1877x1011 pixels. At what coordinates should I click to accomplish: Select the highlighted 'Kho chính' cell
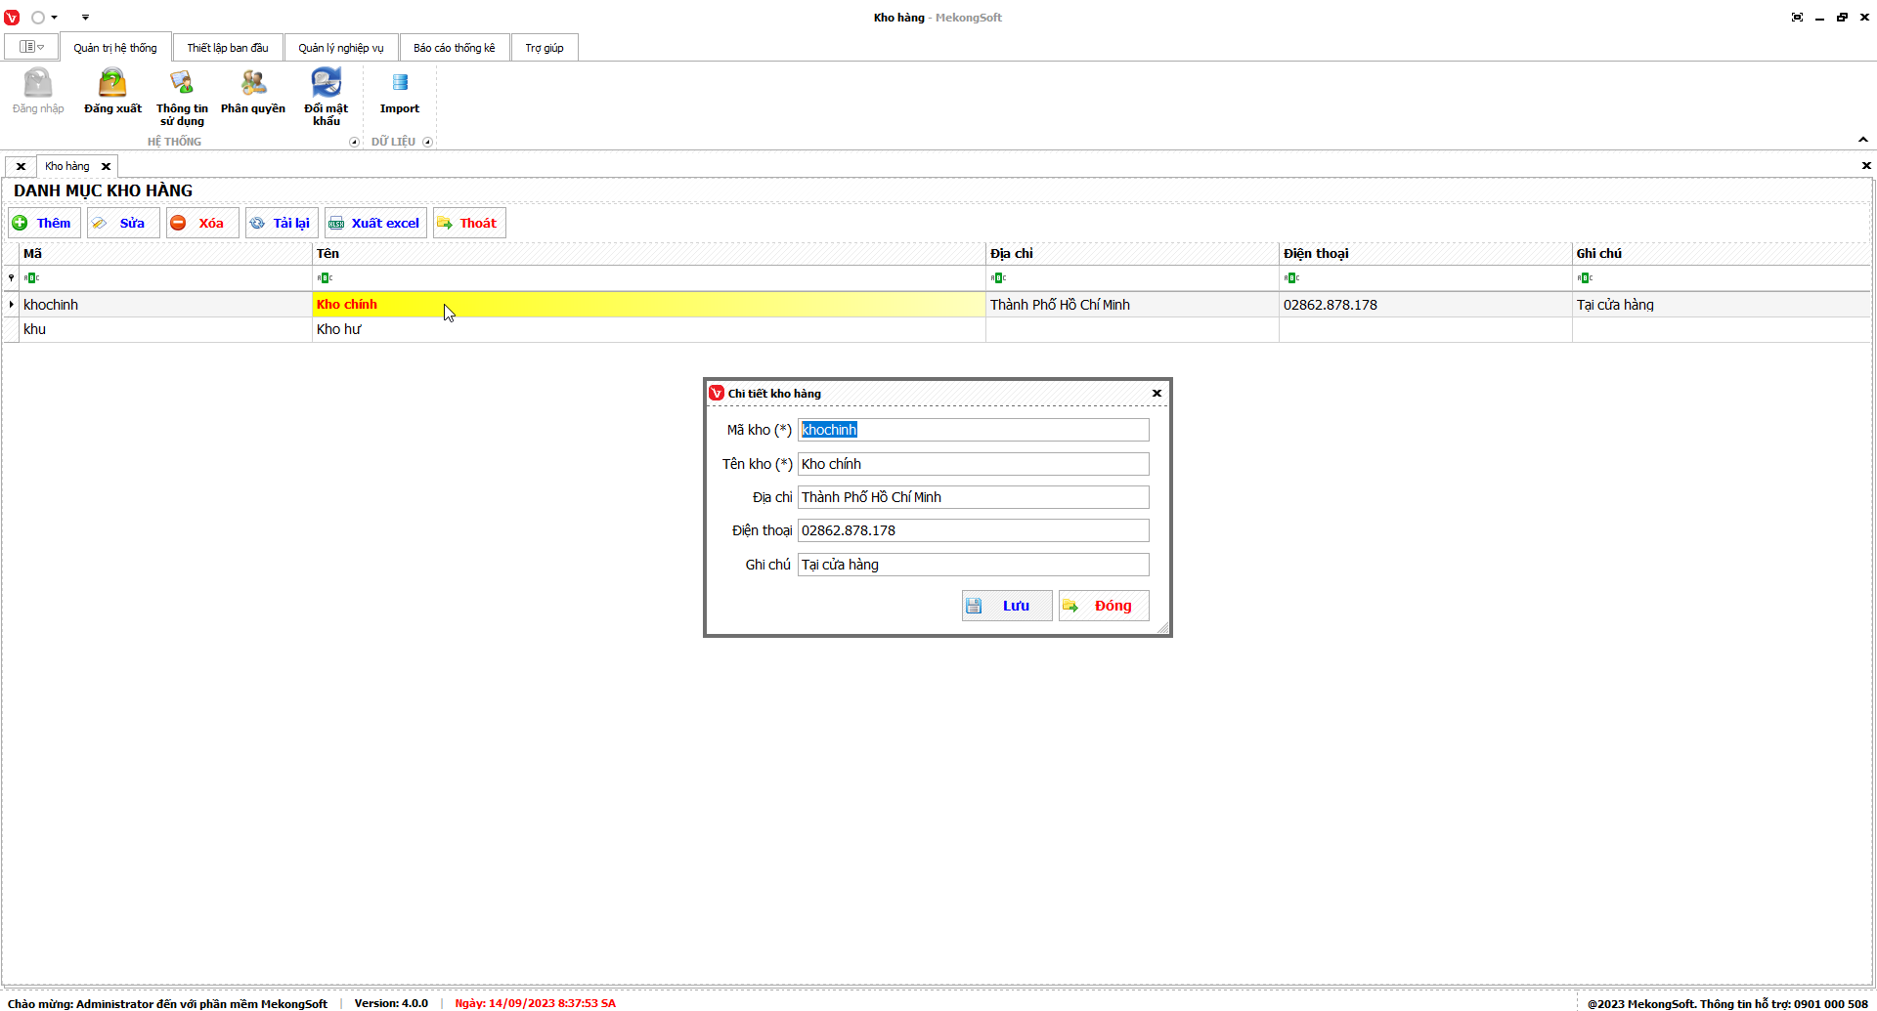(649, 305)
